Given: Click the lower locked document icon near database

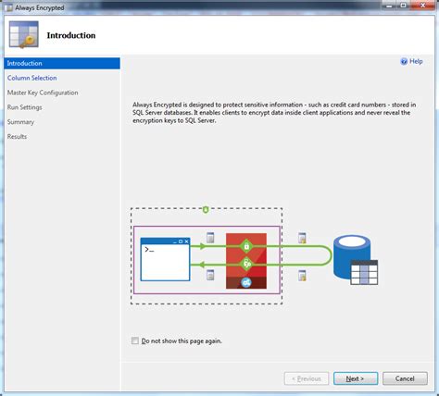Looking at the screenshot, I should (x=302, y=276).
